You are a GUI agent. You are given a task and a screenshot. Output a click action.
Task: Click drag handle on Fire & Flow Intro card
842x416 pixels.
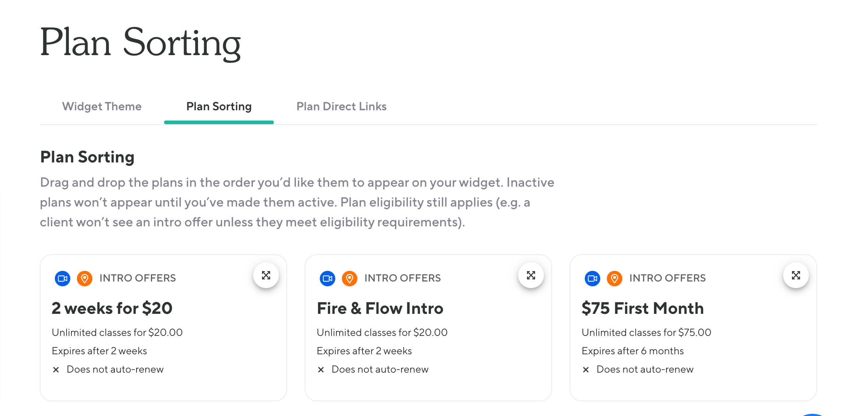[531, 275]
